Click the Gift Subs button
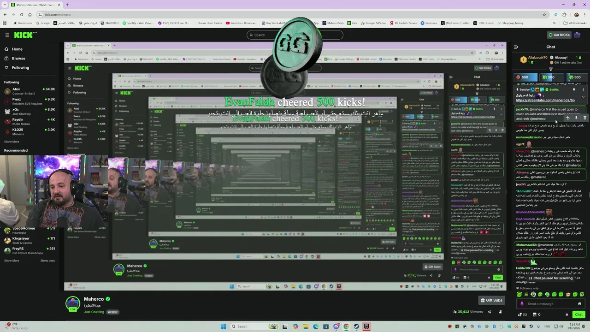Screen dimensions: 590x332 tap(491, 301)
